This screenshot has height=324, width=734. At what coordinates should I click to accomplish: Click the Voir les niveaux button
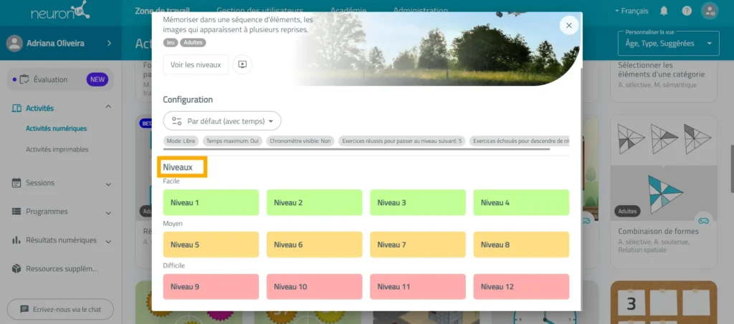[196, 64]
